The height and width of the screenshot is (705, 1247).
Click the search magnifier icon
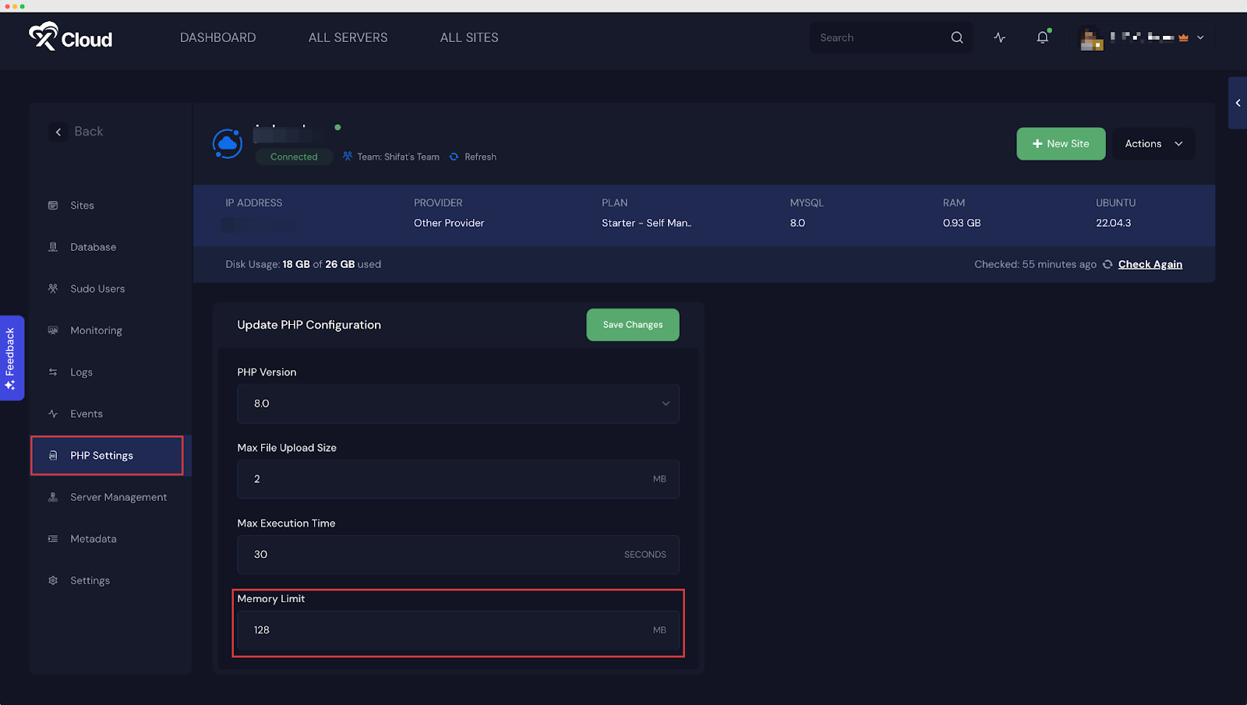957,37
